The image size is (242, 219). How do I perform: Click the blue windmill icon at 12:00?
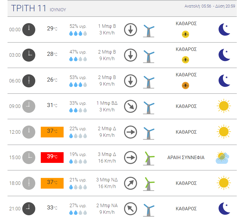coord(149,132)
